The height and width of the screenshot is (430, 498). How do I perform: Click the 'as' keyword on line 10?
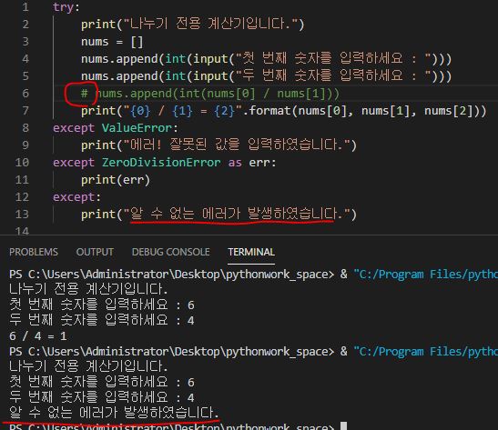pyautogui.click(x=235, y=163)
